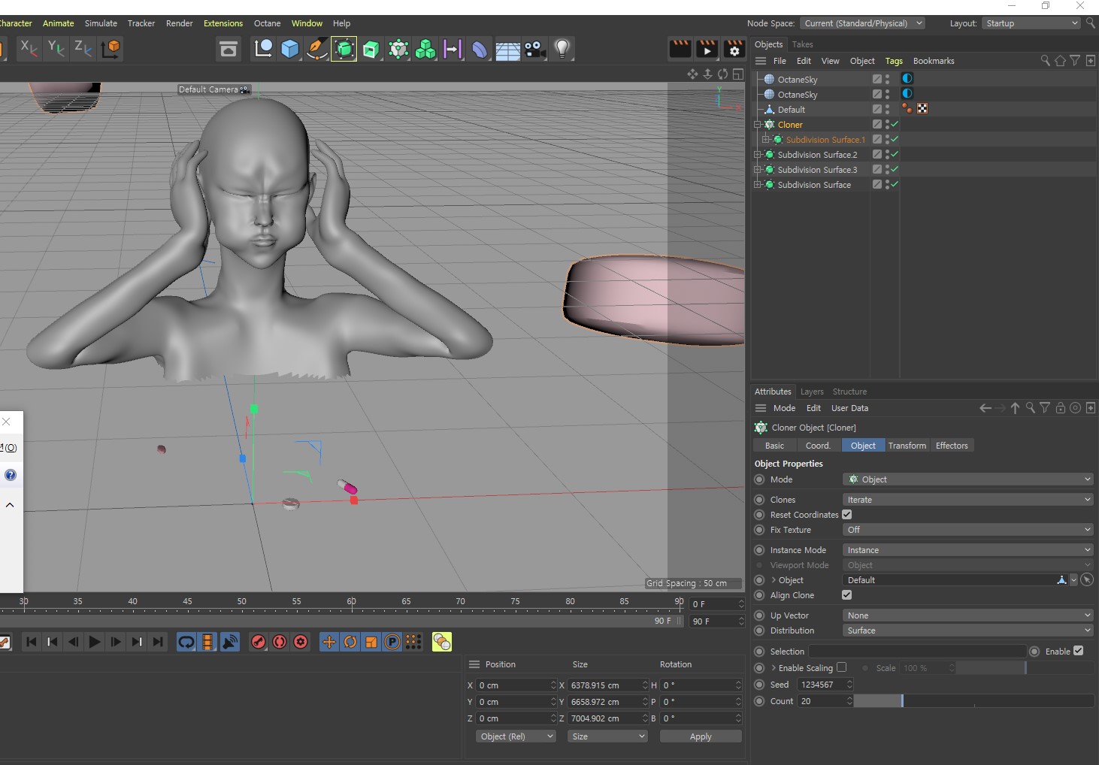Screen dimensions: 1099x765
Task: Open the Mode dropdown showing Object
Action: [968, 479]
